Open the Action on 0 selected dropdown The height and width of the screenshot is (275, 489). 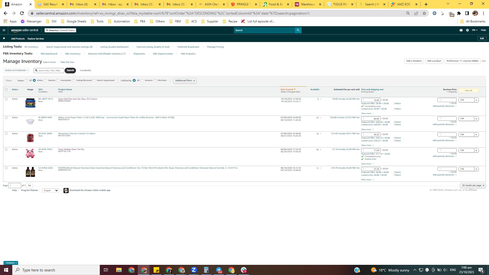pyautogui.click(x=17, y=70)
